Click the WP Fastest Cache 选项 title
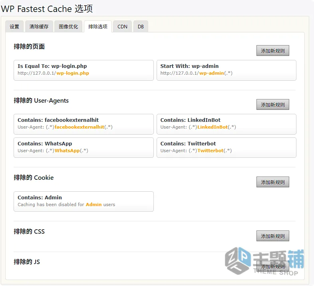The height and width of the screenshot is (286, 314). click(47, 9)
